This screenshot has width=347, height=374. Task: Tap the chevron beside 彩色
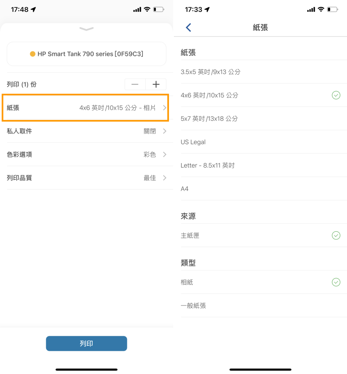pos(165,154)
